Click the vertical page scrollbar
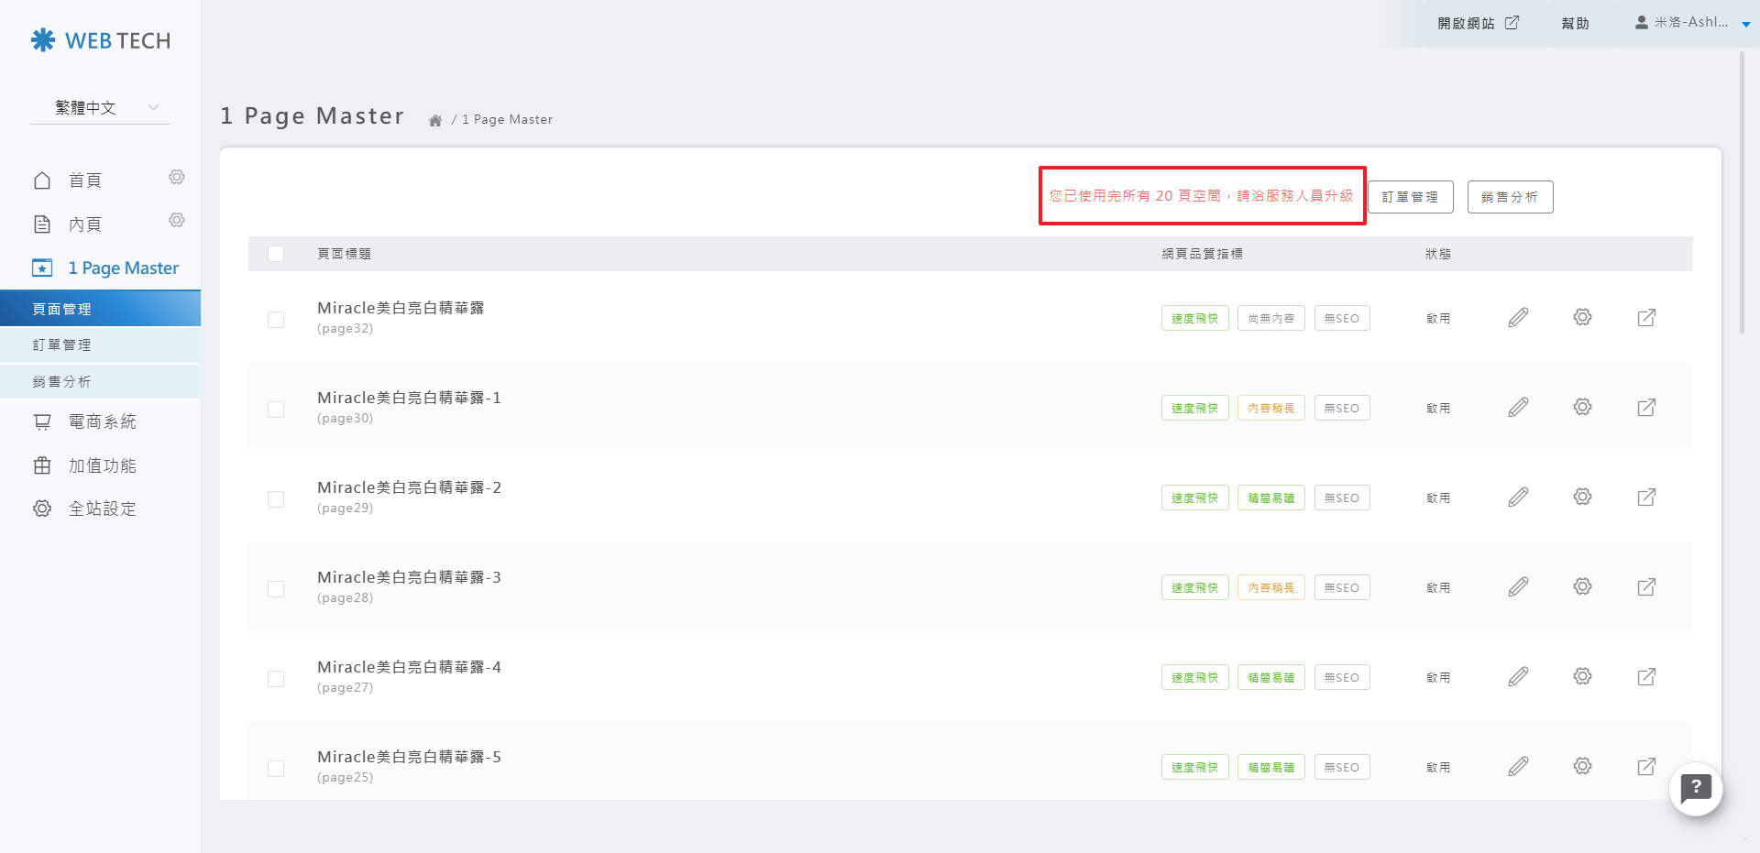The width and height of the screenshot is (1760, 853). coord(1742,192)
